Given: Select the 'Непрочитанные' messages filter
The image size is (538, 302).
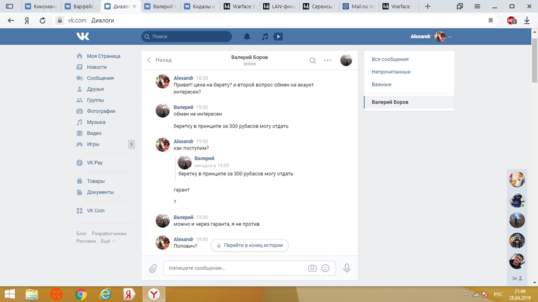Looking at the screenshot, I should tap(391, 72).
